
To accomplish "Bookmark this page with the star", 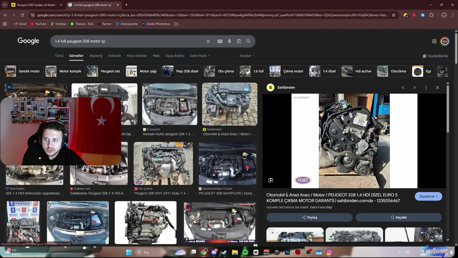I will pyautogui.click(x=394, y=15).
